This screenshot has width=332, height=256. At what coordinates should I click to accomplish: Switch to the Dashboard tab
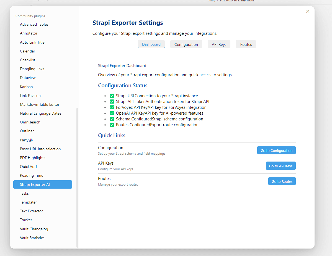pyautogui.click(x=151, y=44)
